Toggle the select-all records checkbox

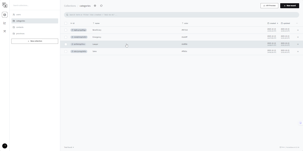point(66,23)
